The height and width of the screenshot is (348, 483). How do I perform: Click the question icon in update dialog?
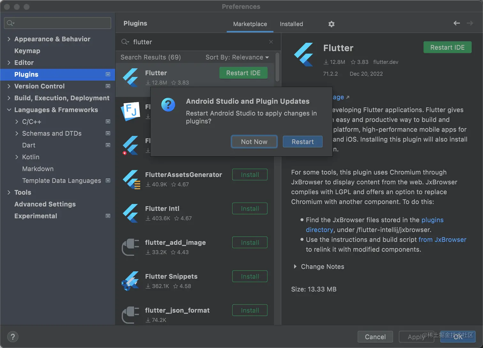coord(168,105)
